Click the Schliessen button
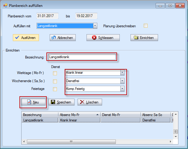The height and width of the screenshot is (149, 188). (103, 38)
